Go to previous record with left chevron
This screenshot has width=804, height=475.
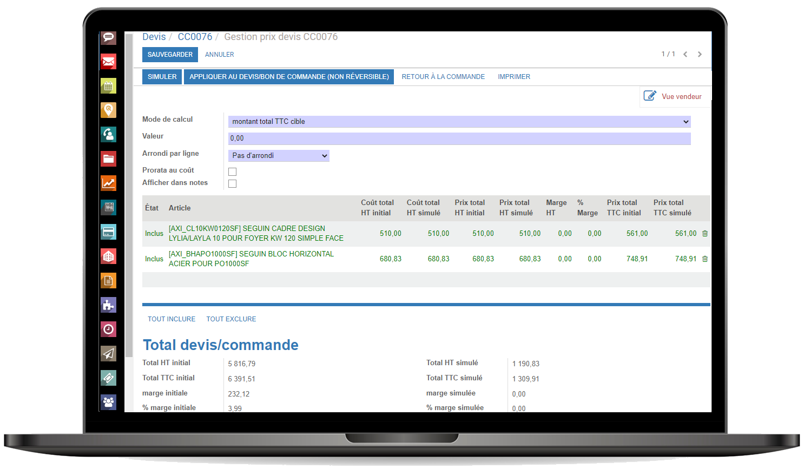click(686, 54)
